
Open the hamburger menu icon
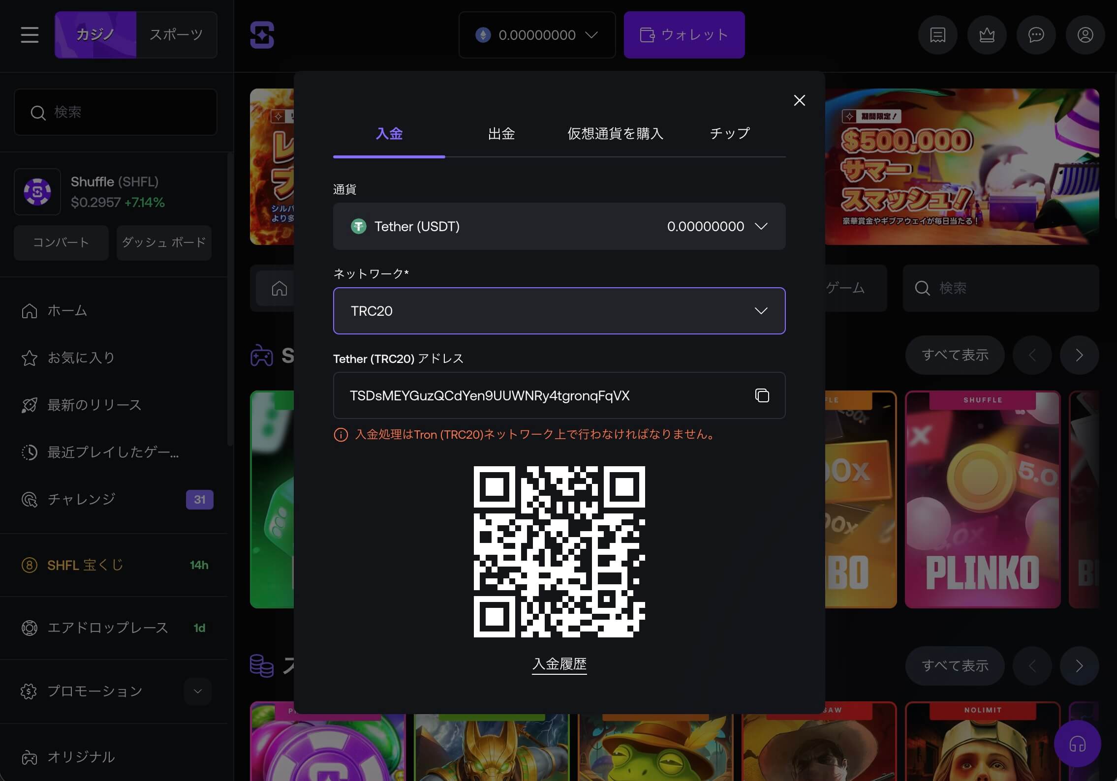(x=30, y=35)
